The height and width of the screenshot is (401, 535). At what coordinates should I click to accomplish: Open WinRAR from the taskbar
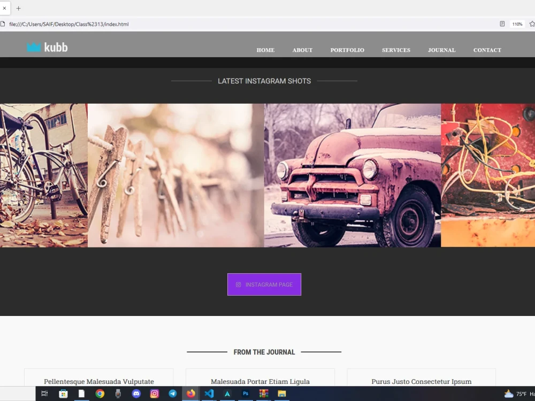[x=263, y=394]
